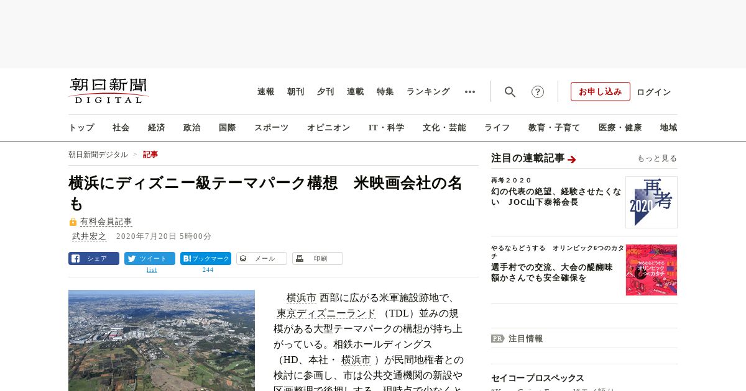The height and width of the screenshot is (391, 746).
Task: Open the help question mark icon
Action: pyautogui.click(x=538, y=92)
